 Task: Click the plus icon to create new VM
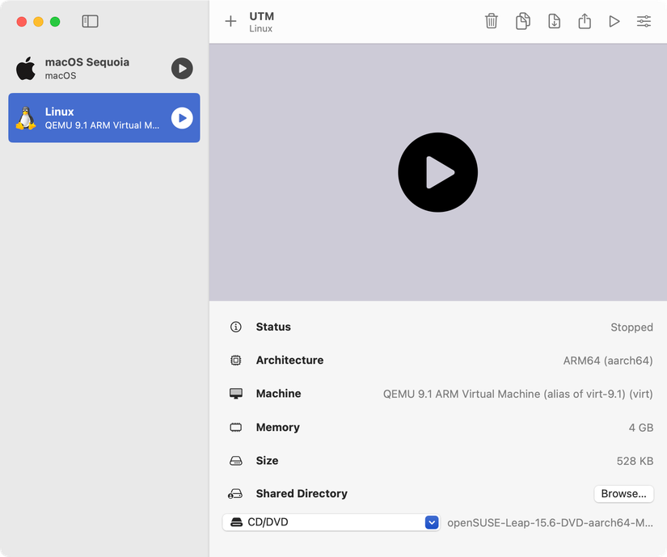(x=230, y=21)
